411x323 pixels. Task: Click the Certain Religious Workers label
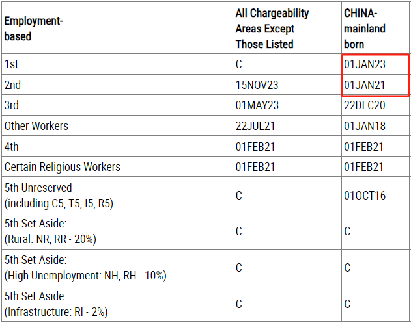click(62, 167)
